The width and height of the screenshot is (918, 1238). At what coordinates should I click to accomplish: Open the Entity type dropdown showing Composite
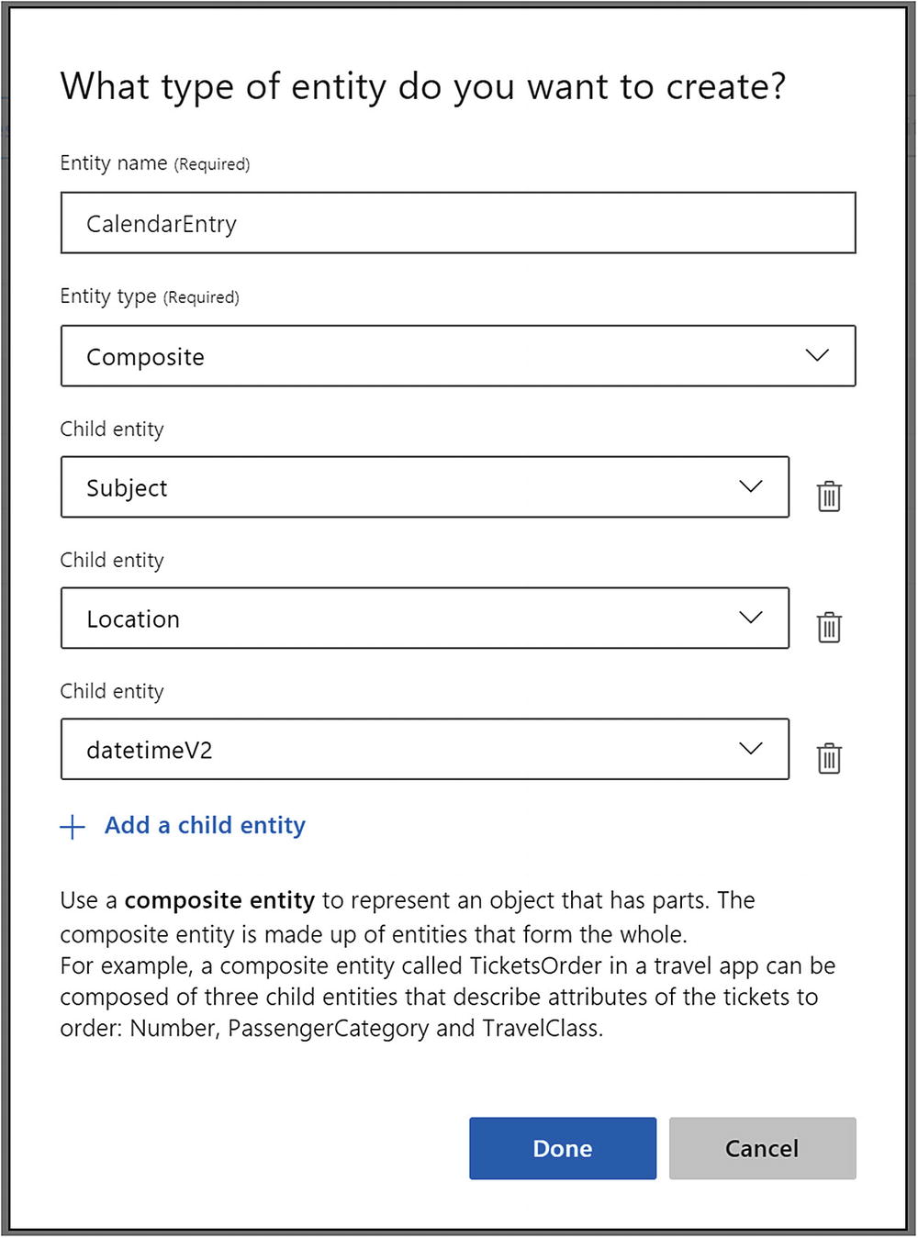pyautogui.click(x=457, y=356)
